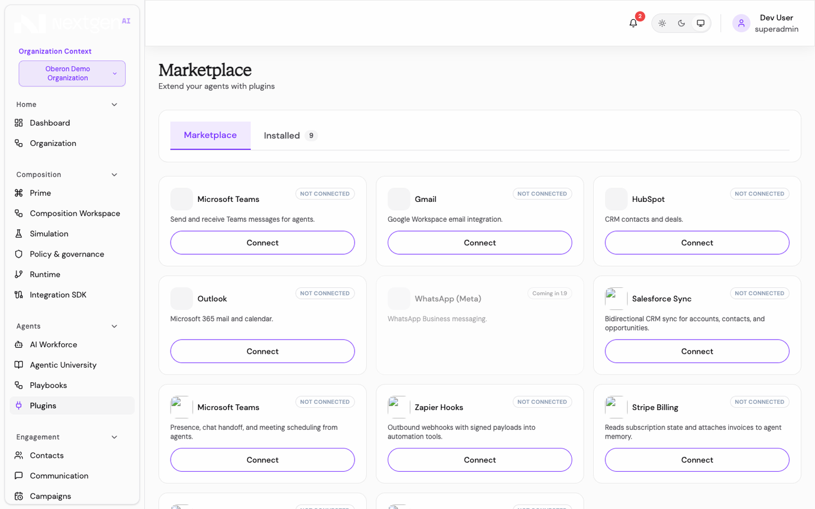This screenshot has height=509, width=815.
Task: Click NOT CONNECTED badge on Gmail card
Action: pyautogui.click(x=542, y=194)
